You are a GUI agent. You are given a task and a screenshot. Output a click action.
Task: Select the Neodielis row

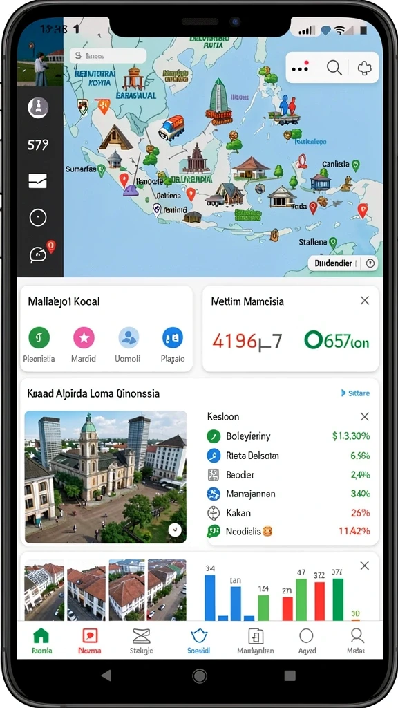click(289, 532)
